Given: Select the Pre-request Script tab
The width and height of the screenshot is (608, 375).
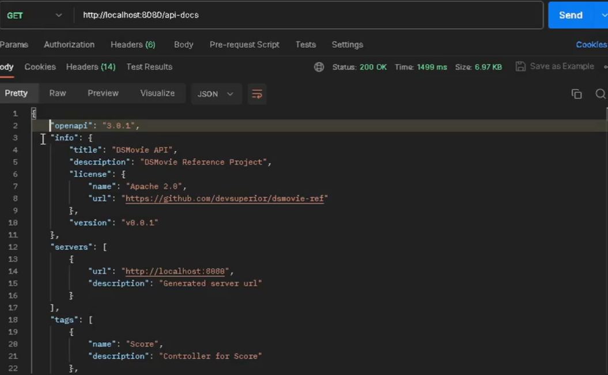Looking at the screenshot, I should point(244,45).
